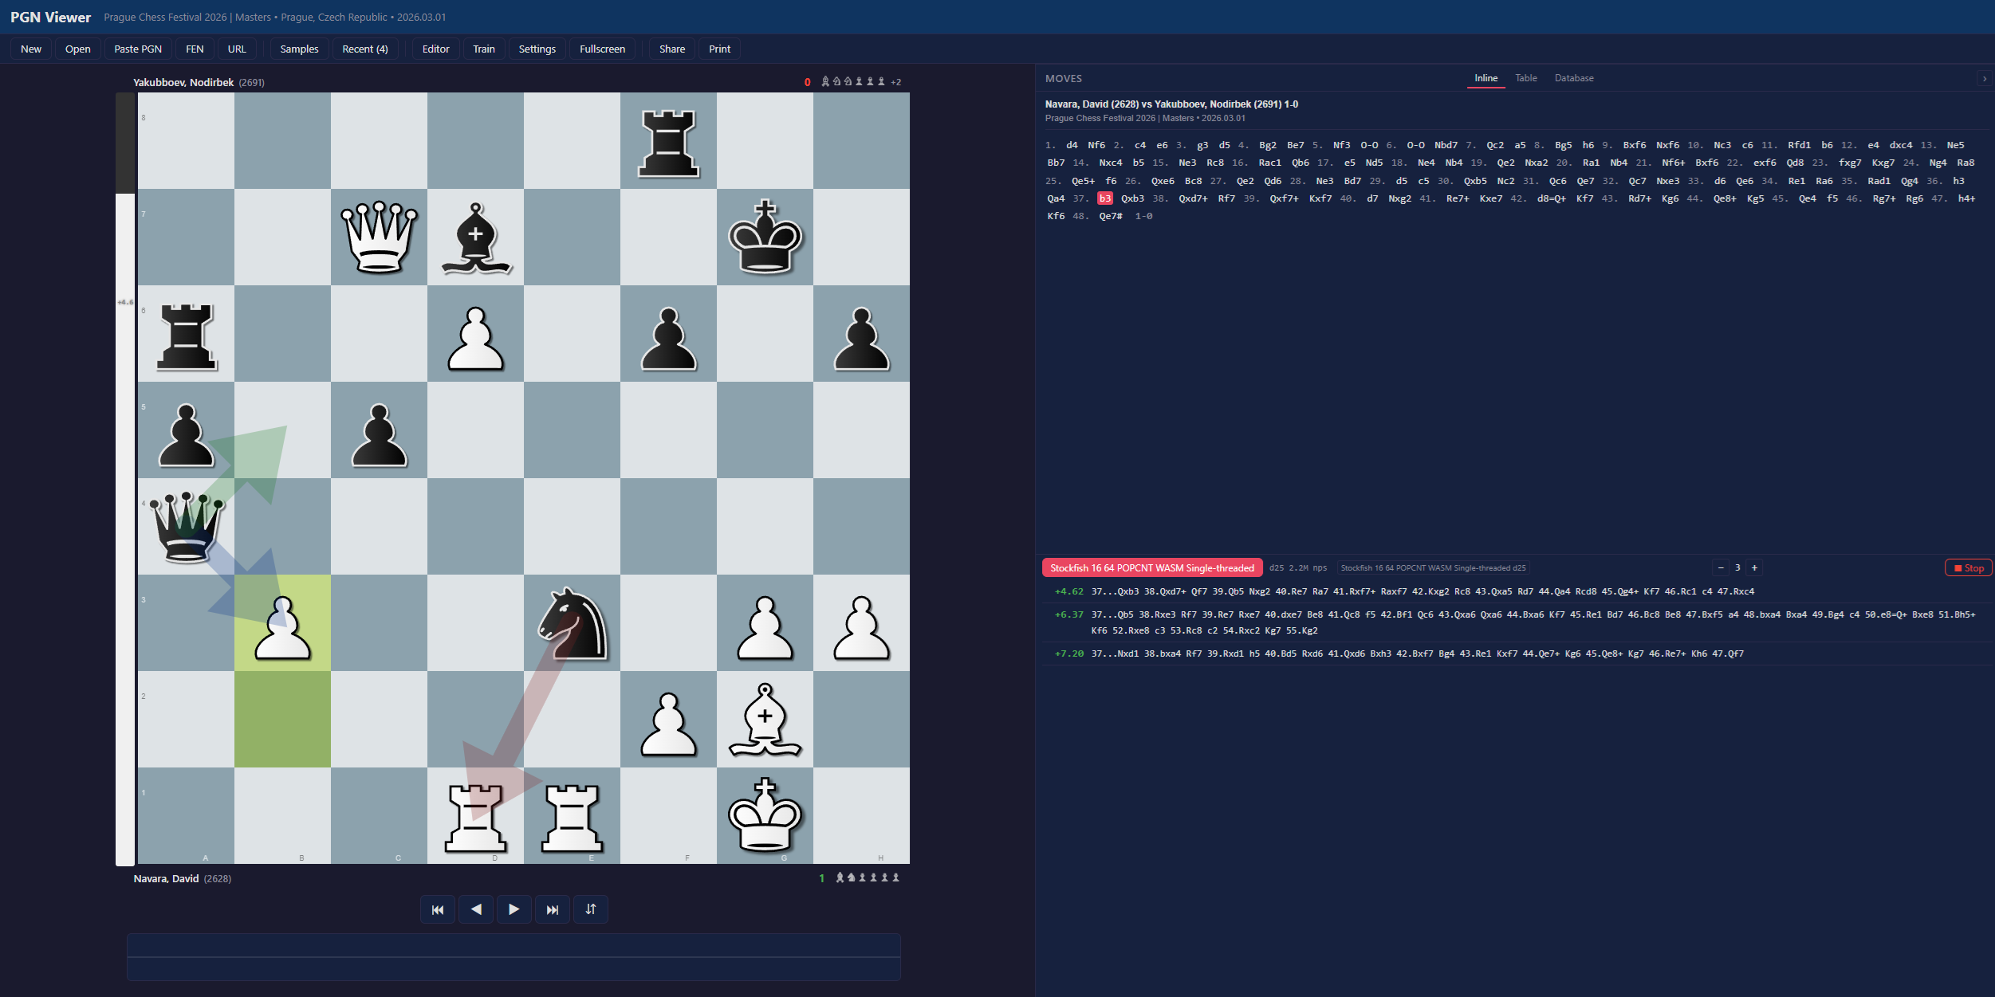Open the FEN option

pyautogui.click(x=195, y=49)
